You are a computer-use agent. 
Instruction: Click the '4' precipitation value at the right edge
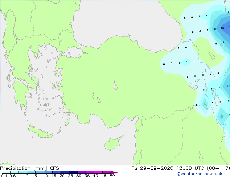[227, 86]
